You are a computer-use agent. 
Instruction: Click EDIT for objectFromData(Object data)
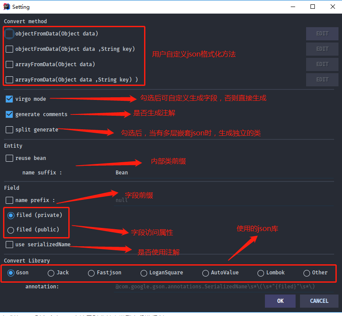point(322,34)
